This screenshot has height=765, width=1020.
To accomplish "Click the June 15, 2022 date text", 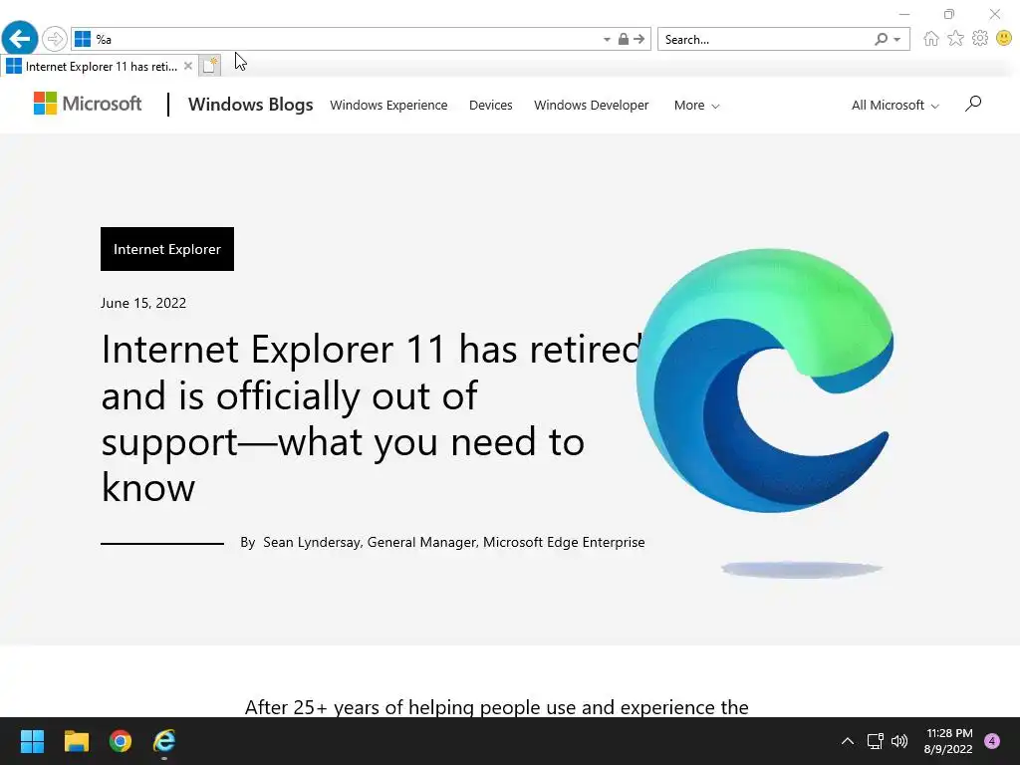I will [x=143, y=303].
